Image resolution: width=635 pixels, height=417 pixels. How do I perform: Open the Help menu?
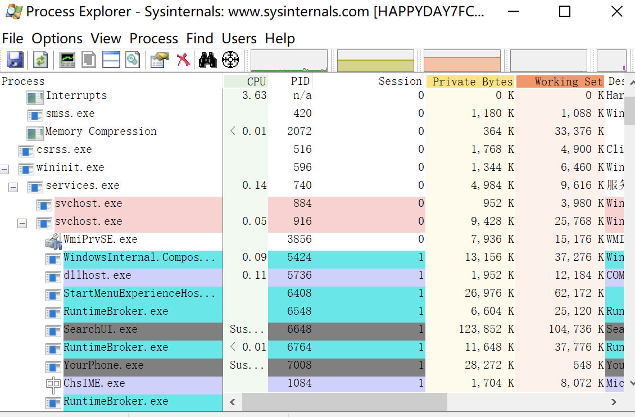[x=280, y=38]
